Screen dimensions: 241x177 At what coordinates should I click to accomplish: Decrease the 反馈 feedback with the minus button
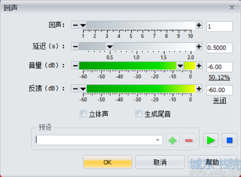pos(75,89)
